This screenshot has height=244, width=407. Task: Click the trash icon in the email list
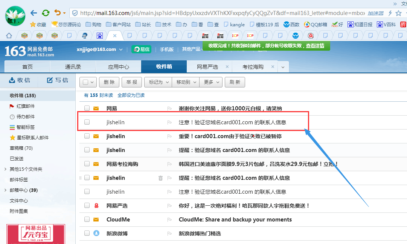point(161,178)
